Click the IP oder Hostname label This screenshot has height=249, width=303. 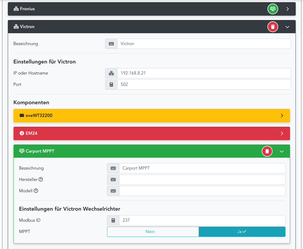click(x=31, y=73)
